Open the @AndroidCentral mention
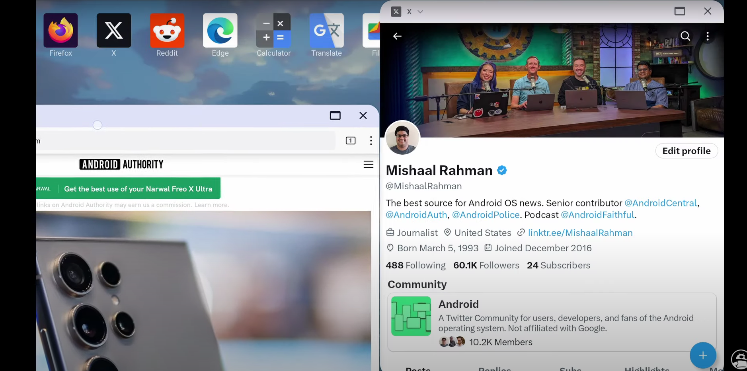 pyautogui.click(x=661, y=203)
